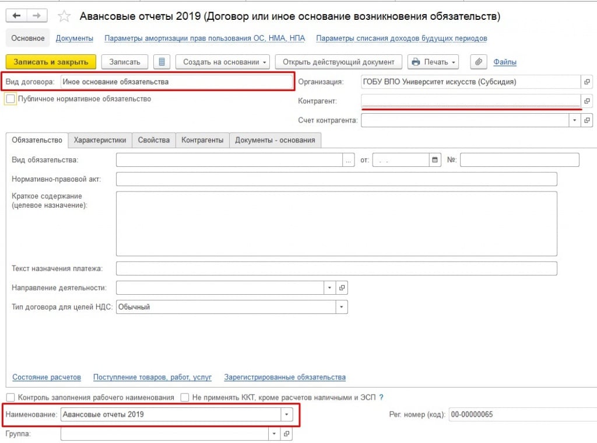Screen dimensions: 597x443
Task: Check Не применять ККТ option
Action: point(185,397)
